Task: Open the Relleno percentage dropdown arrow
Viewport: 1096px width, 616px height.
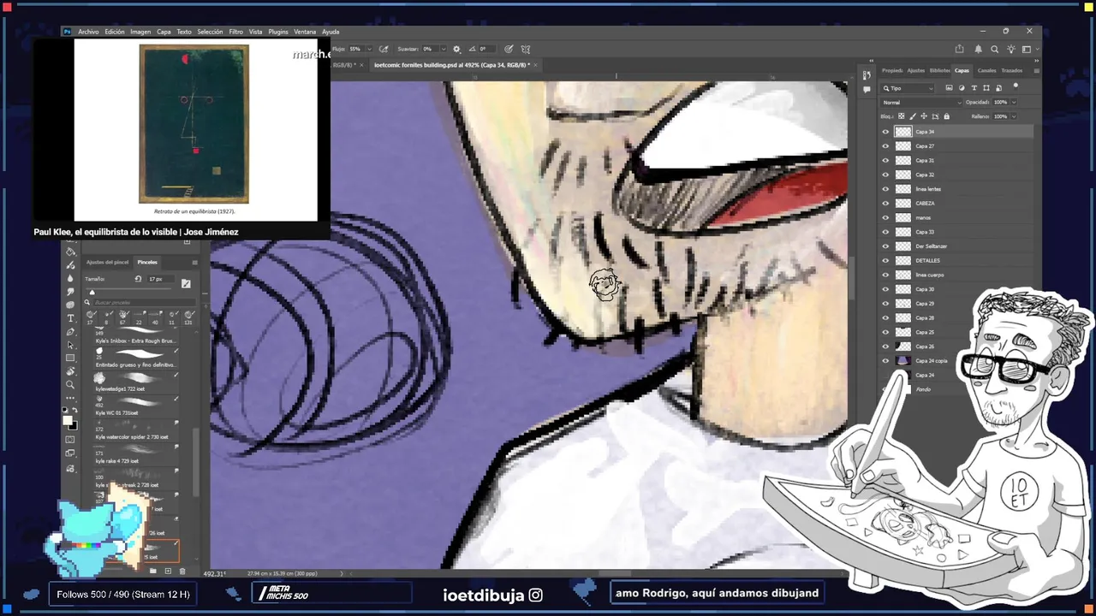Action: [1014, 116]
